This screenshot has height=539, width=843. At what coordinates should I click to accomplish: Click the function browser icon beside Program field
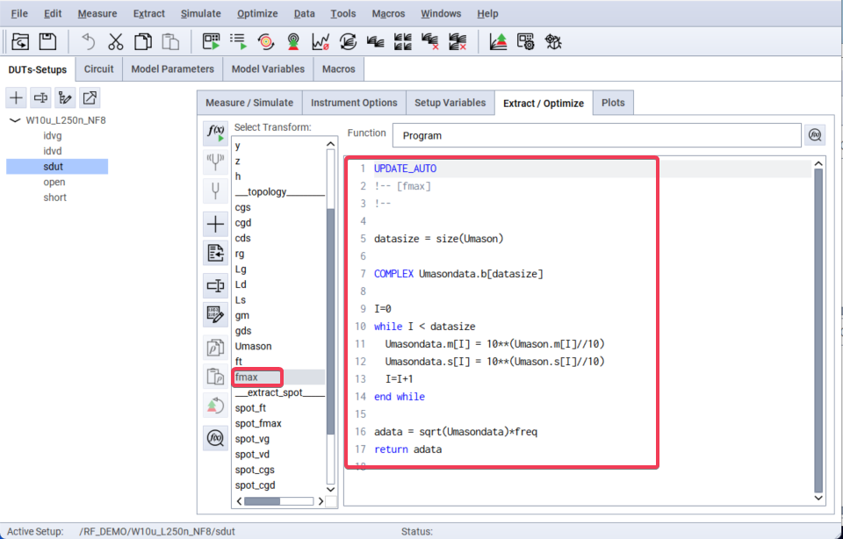[816, 135]
